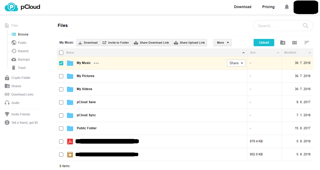Click Invite to Folder
Screen dimensions: 320x170
click(116, 43)
